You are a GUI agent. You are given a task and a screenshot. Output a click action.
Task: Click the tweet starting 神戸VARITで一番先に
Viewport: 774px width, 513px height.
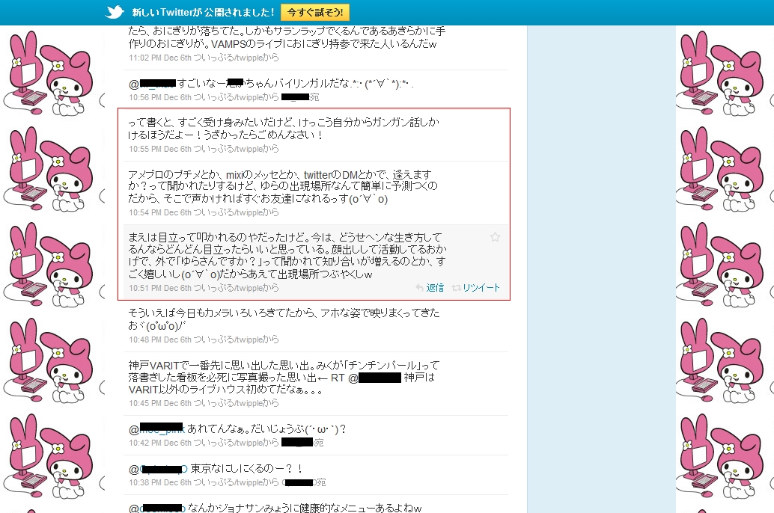pyautogui.click(x=284, y=378)
